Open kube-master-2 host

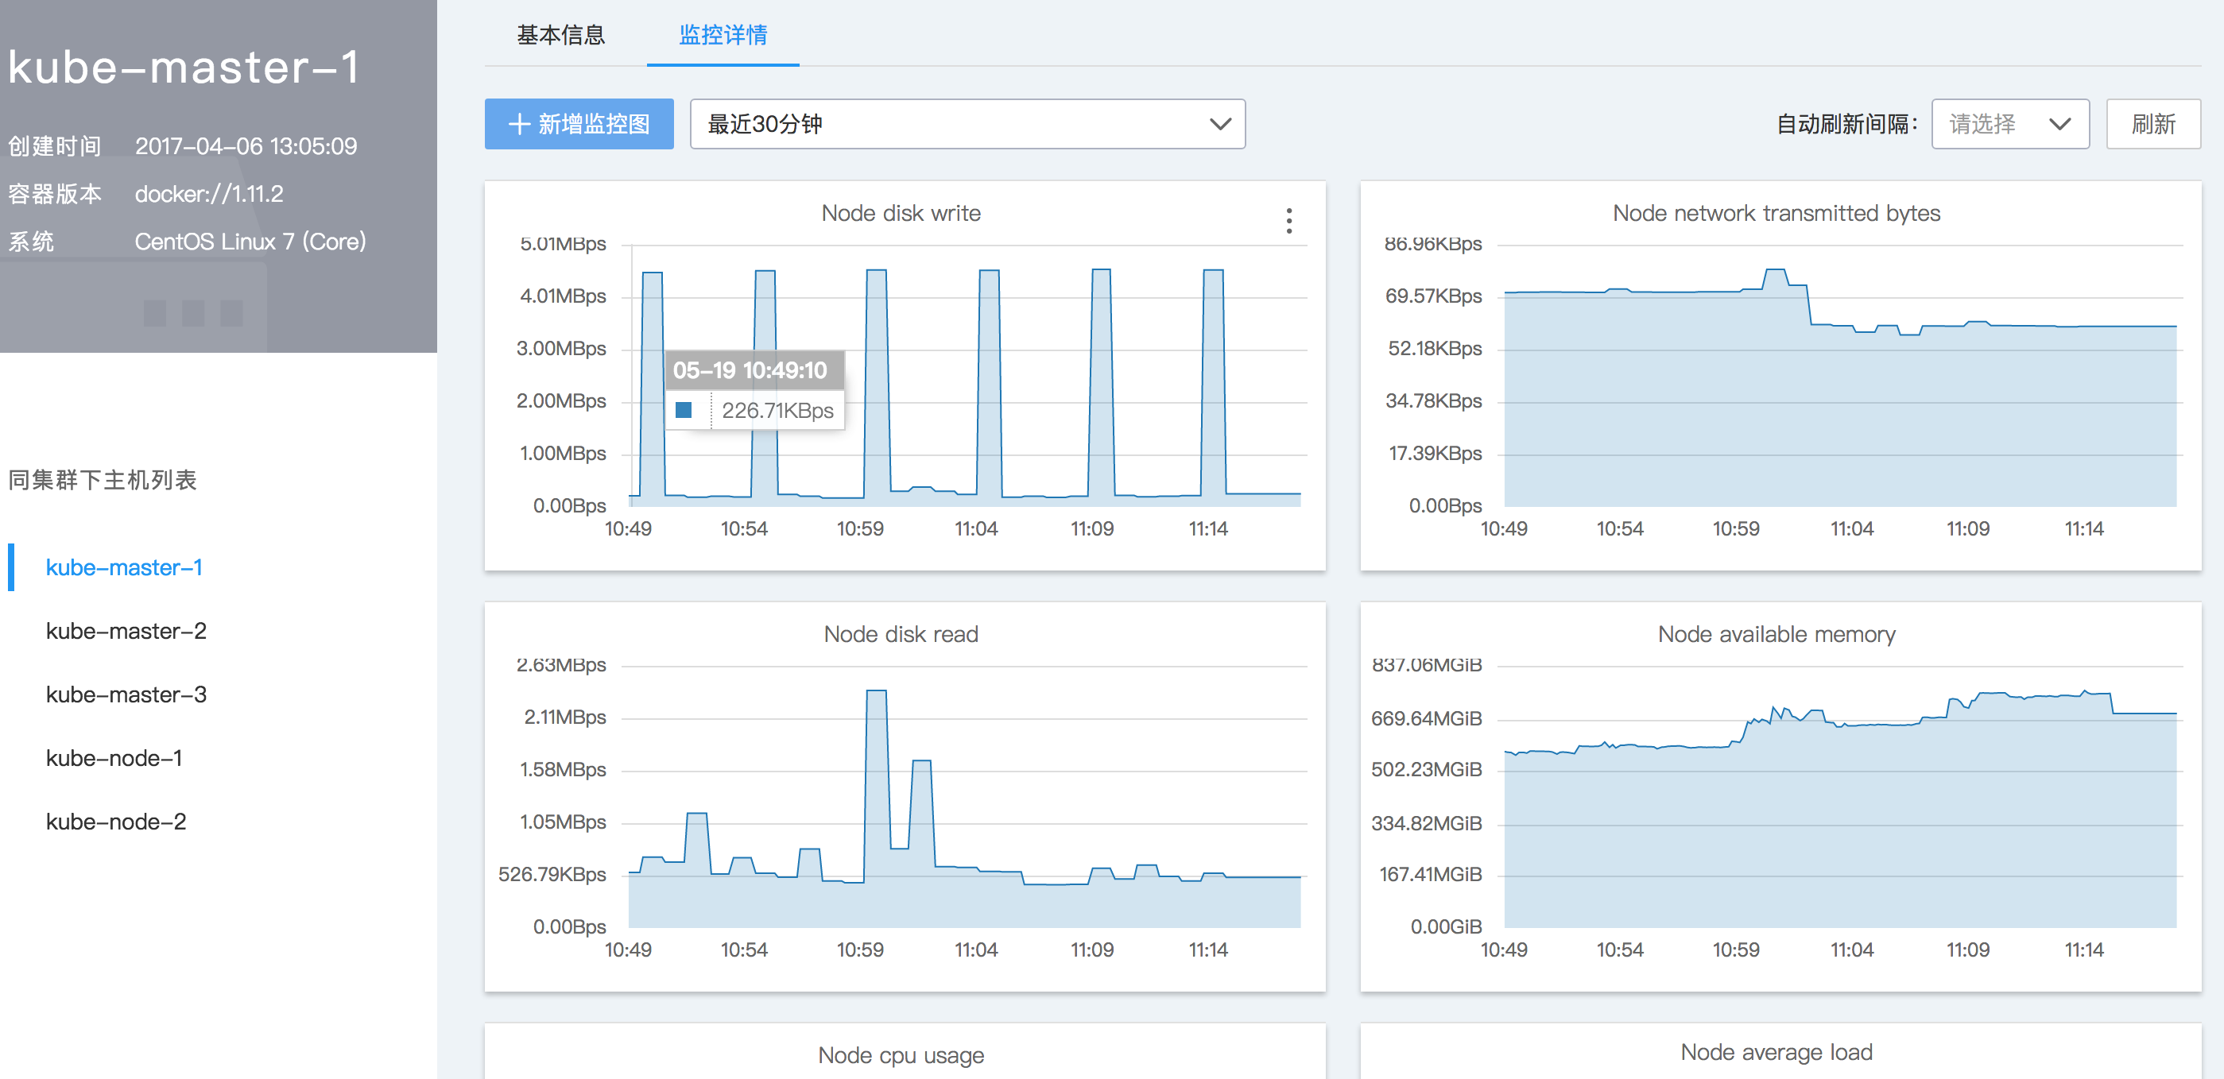126,631
